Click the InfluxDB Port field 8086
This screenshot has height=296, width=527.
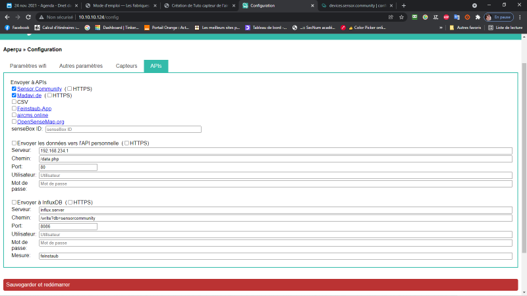tap(69, 226)
